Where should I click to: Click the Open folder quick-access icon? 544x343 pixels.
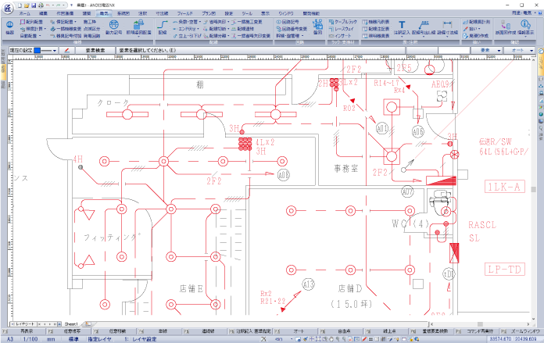pyautogui.click(x=27, y=5)
